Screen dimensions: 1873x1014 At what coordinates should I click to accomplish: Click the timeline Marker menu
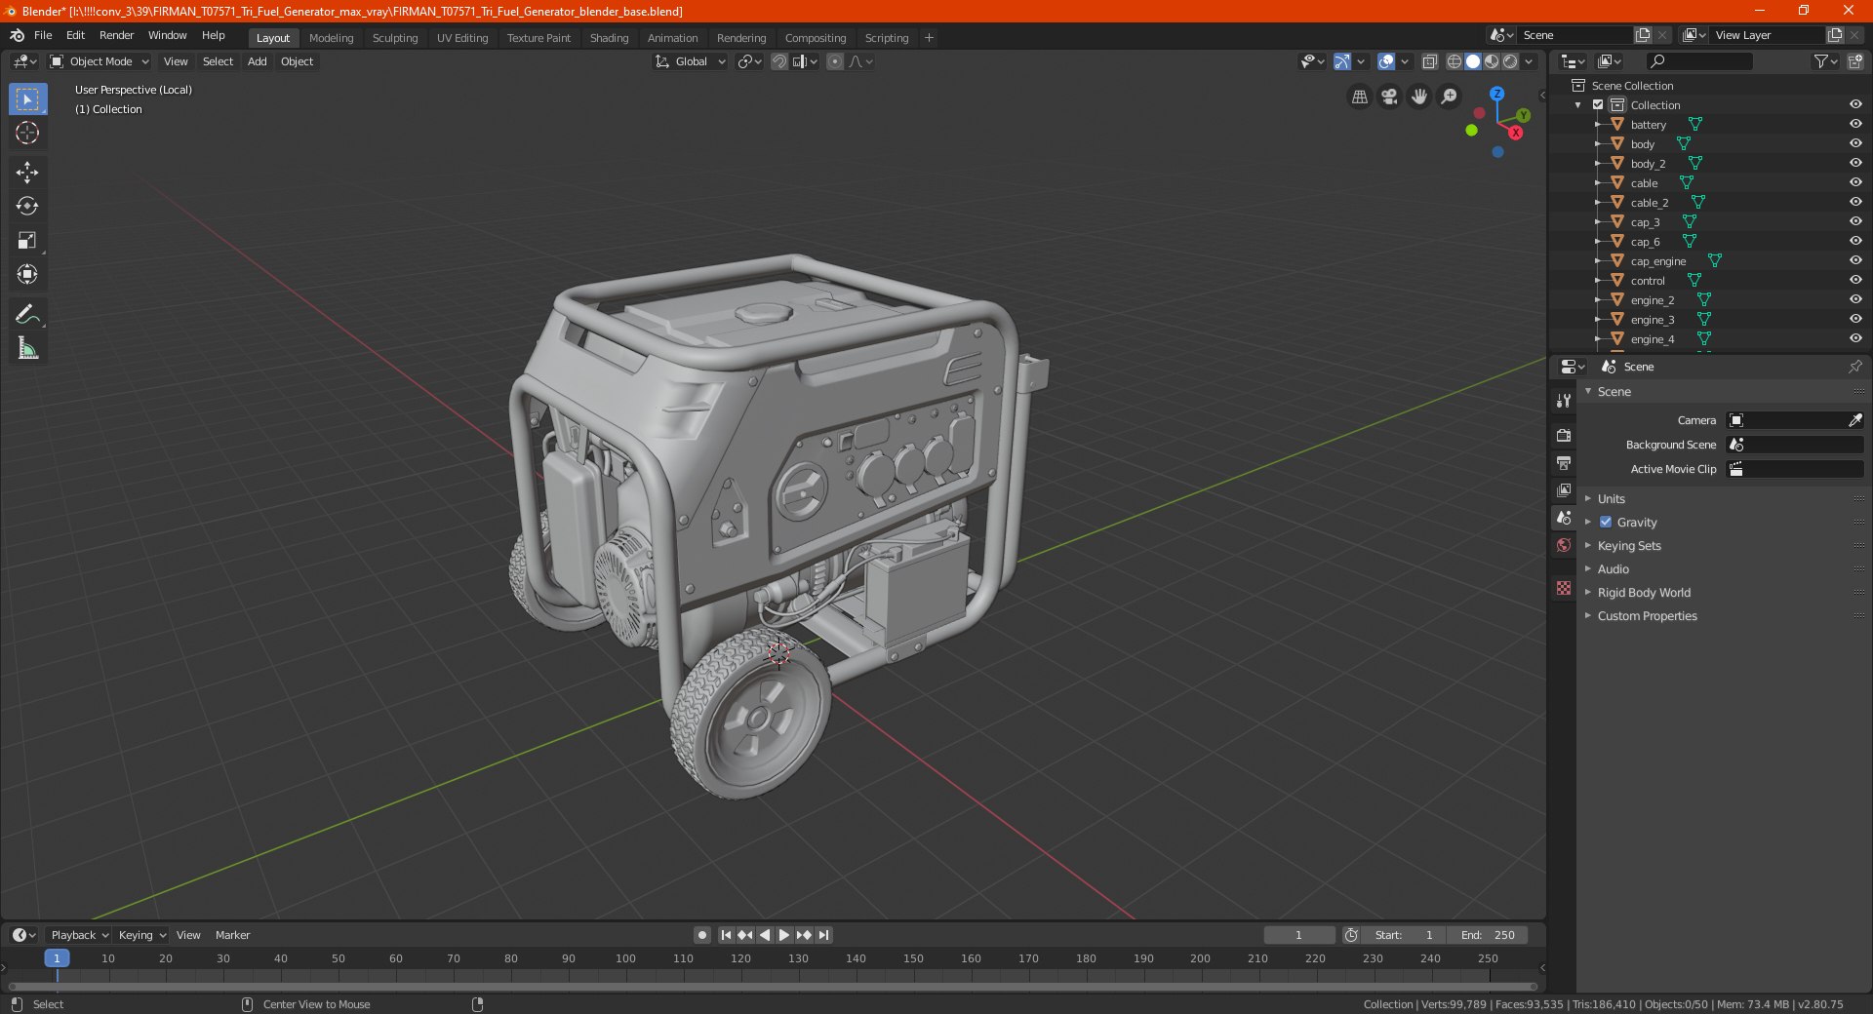click(x=232, y=935)
